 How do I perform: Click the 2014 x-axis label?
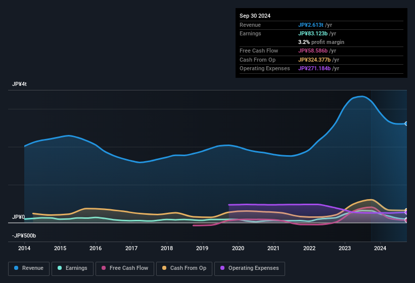24,248
